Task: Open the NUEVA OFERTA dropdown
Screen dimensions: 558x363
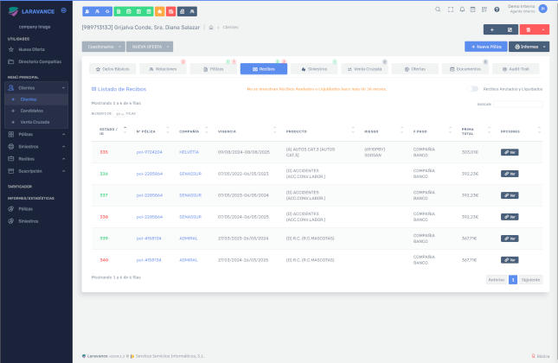Action: (151, 47)
